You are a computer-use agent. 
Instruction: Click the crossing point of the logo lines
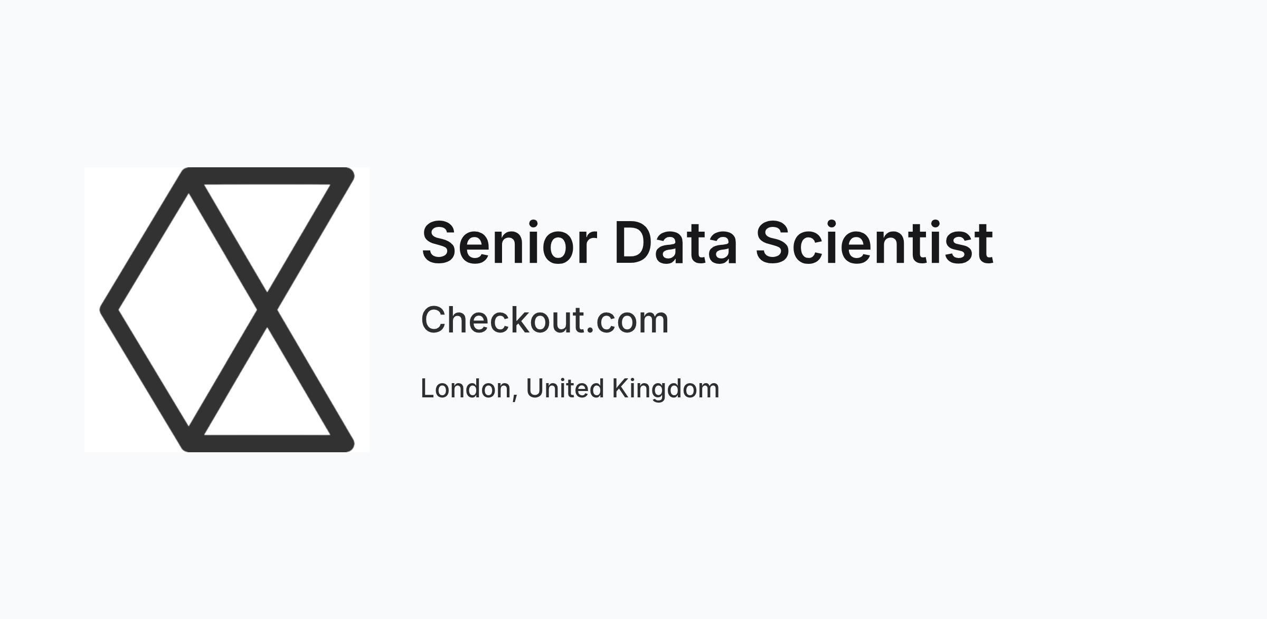point(267,310)
